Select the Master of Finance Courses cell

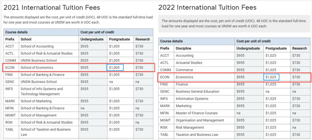click(x=197, y=113)
